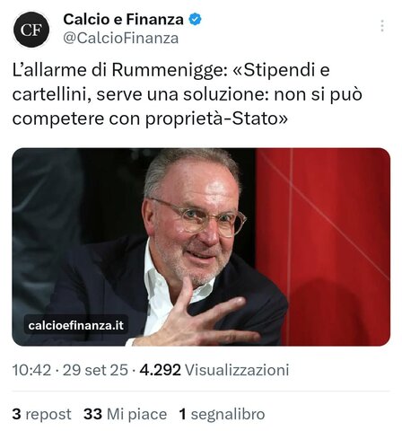
Task: Open the 10:42 timestamp
Action: point(31,370)
